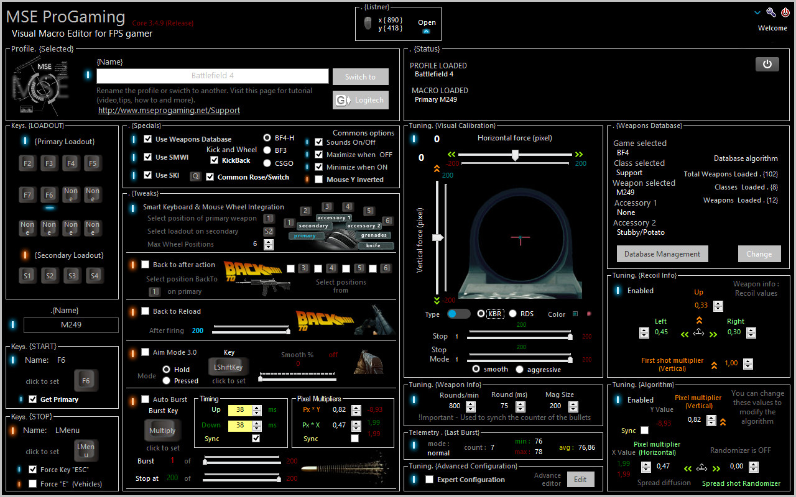
Task: Uncheck Use Weapons Database
Action: (x=148, y=139)
